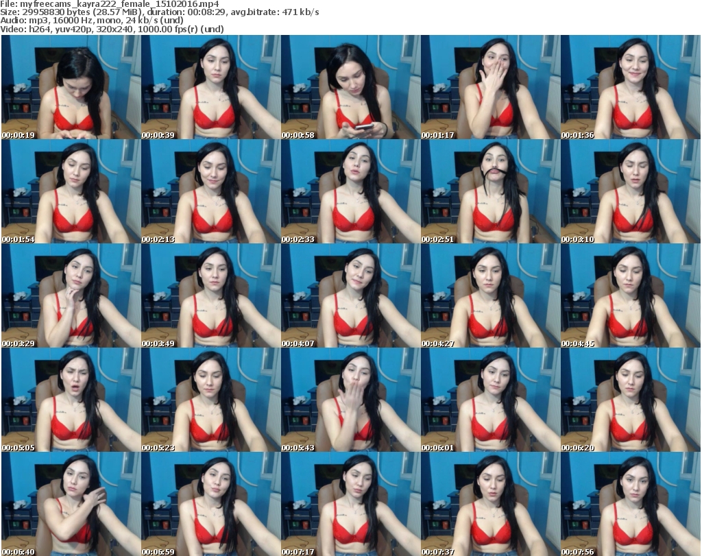Open the thumbnail frame stamped 00:04:07
The width and height of the screenshot is (702, 556).
click(351, 296)
